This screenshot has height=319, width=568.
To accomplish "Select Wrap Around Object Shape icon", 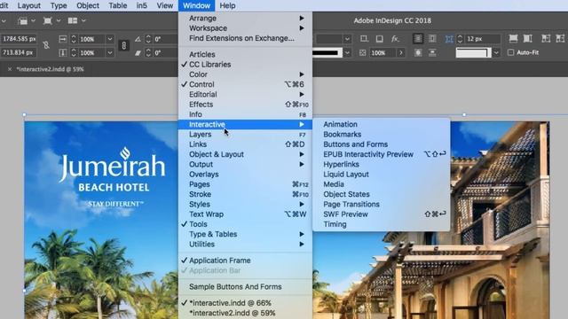I will coord(418,53).
